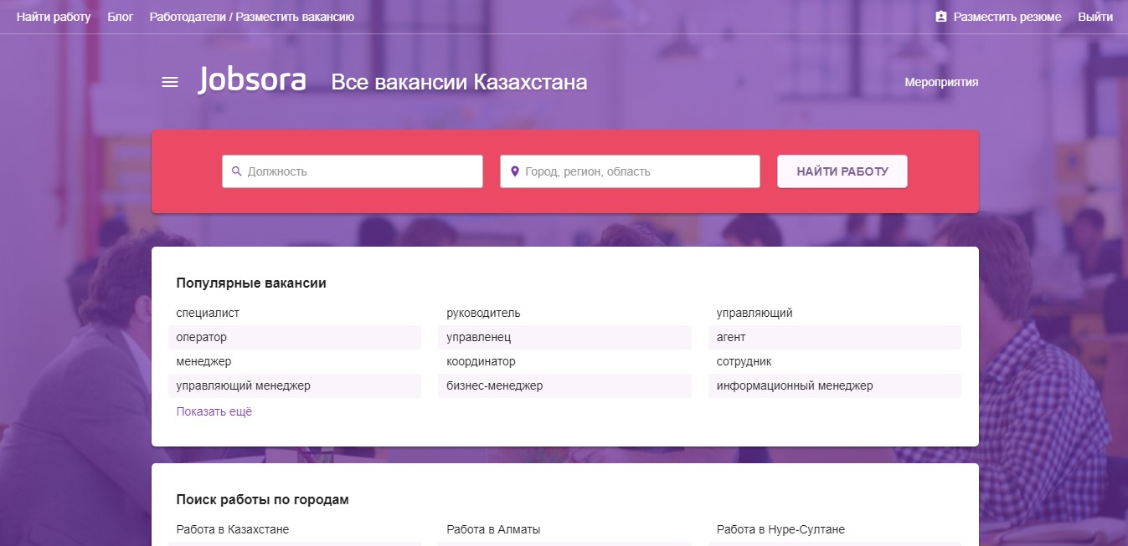
Task: Click the Популярные вакансии heading
Action: [251, 283]
